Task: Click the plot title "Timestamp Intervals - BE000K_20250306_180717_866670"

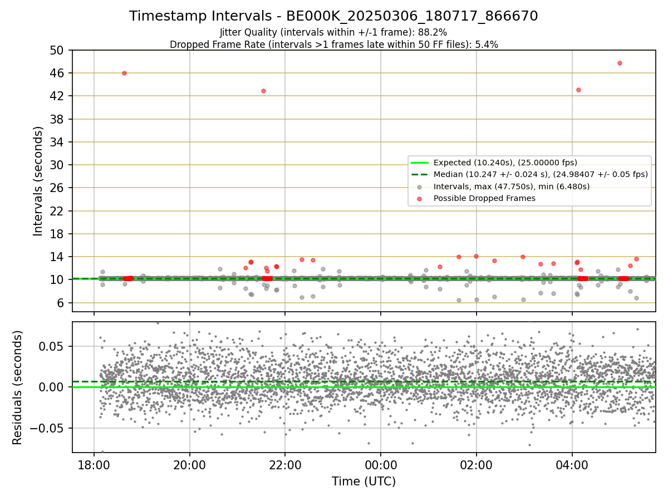Action: point(333,16)
